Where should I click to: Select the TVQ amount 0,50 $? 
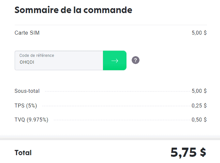[x=199, y=120]
